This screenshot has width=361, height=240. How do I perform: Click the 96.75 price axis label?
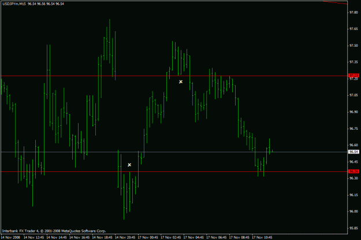(354, 129)
